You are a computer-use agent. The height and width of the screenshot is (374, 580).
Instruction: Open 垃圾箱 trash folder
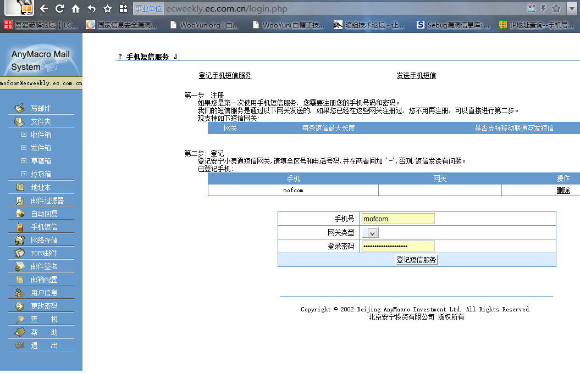(x=41, y=174)
